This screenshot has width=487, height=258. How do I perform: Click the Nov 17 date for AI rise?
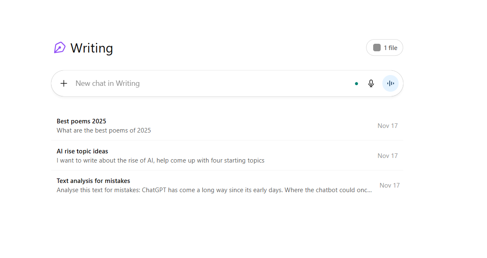click(x=387, y=156)
